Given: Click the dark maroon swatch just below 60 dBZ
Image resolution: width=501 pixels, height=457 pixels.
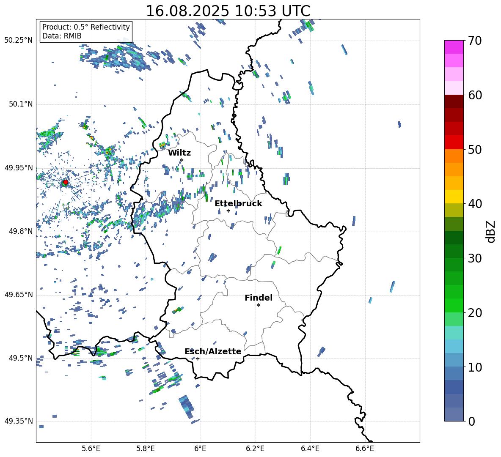Looking at the screenshot, I should click(454, 101).
